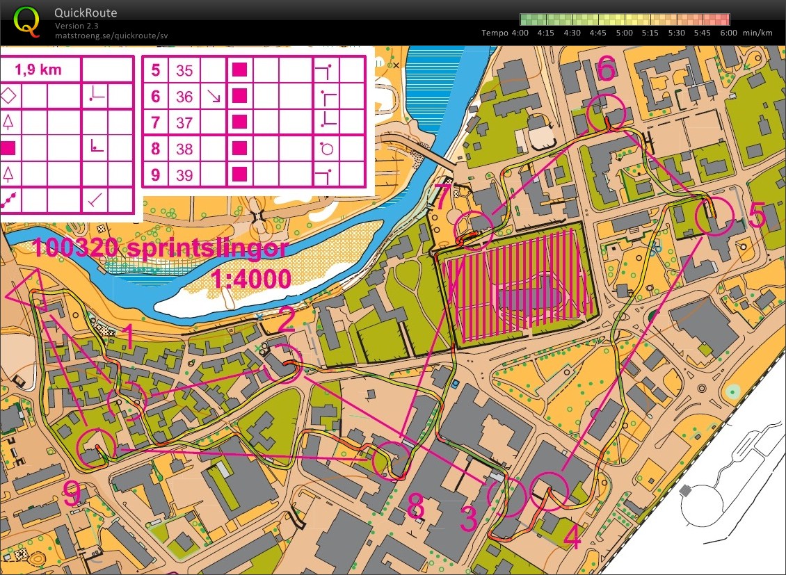Click control circle 9 on the map
Viewport: 786px width, 575px height.
[x=96, y=447]
